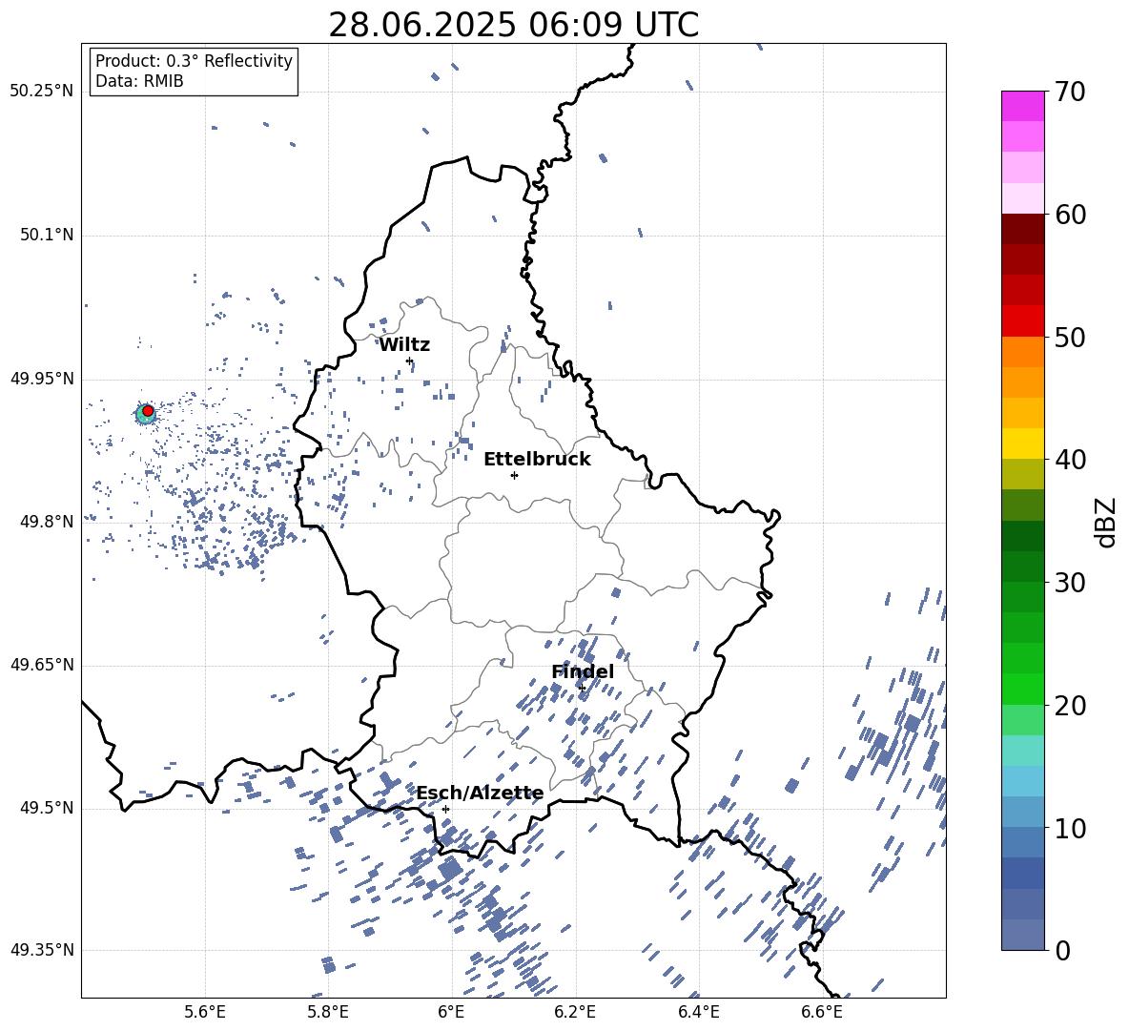Select the Esch/Alzette city label

pyautogui.click(x=480, y=794)
